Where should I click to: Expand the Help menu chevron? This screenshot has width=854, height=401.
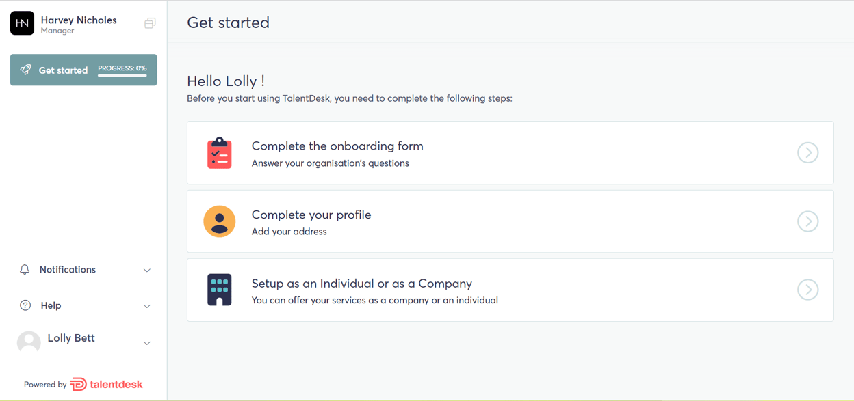click(x=147, y=306)
